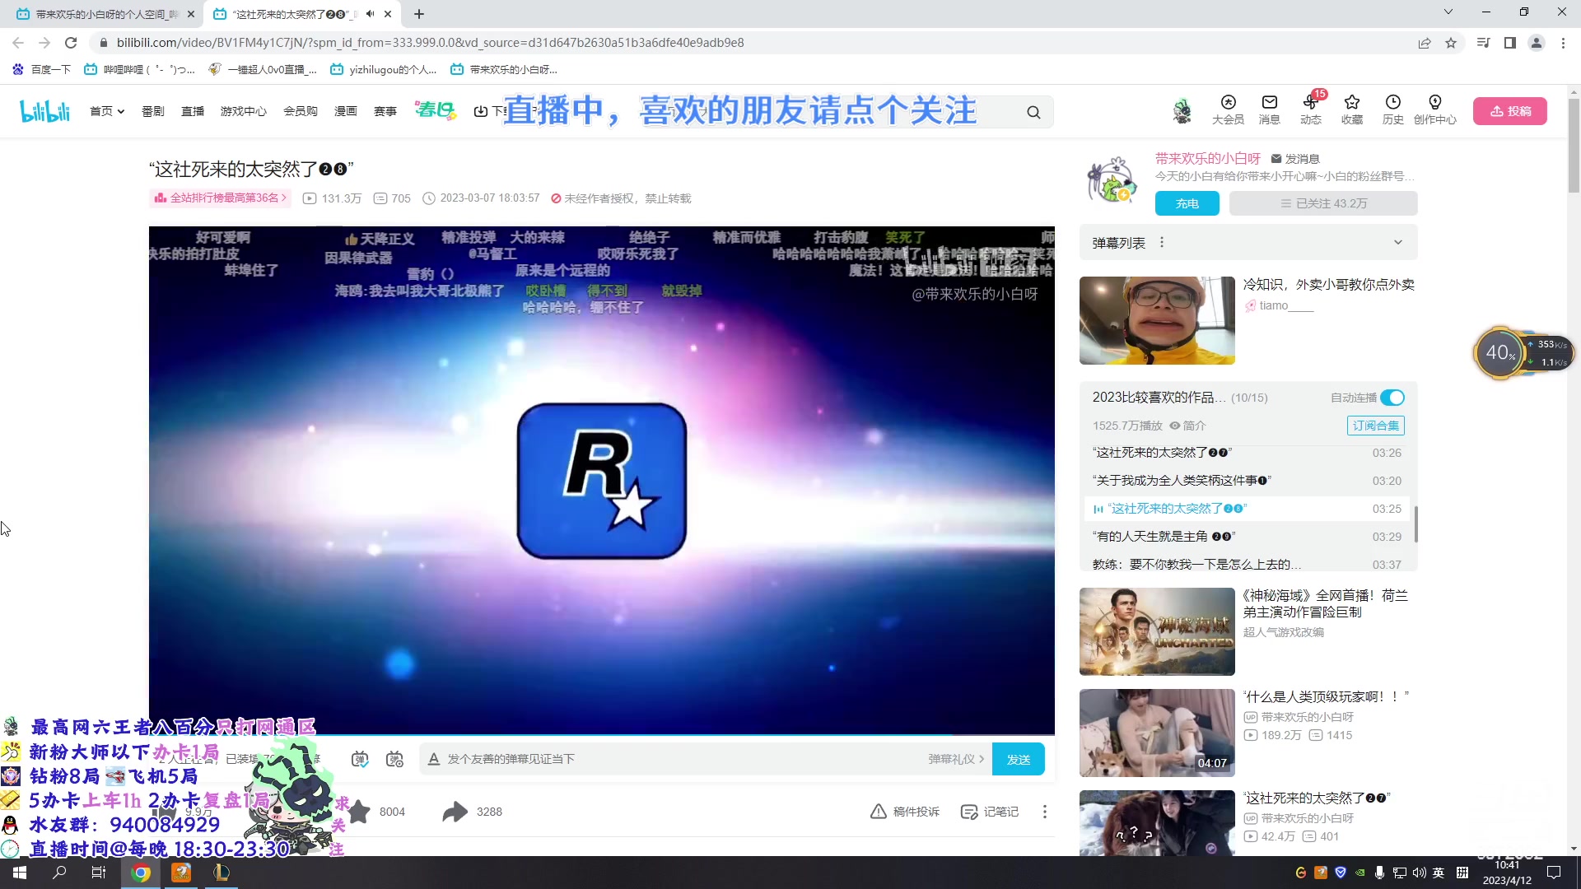Click the search magnifier icon
The image size is (1581, 889).
[1033, 112]
